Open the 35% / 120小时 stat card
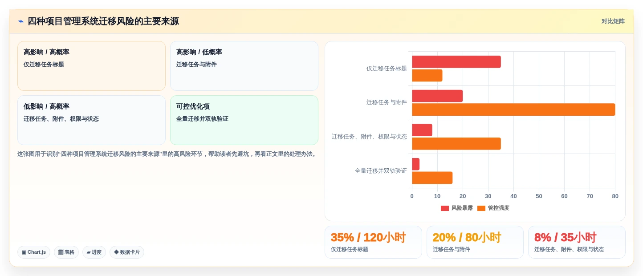This screenshot has height=276, width=643. pos(373,242)
